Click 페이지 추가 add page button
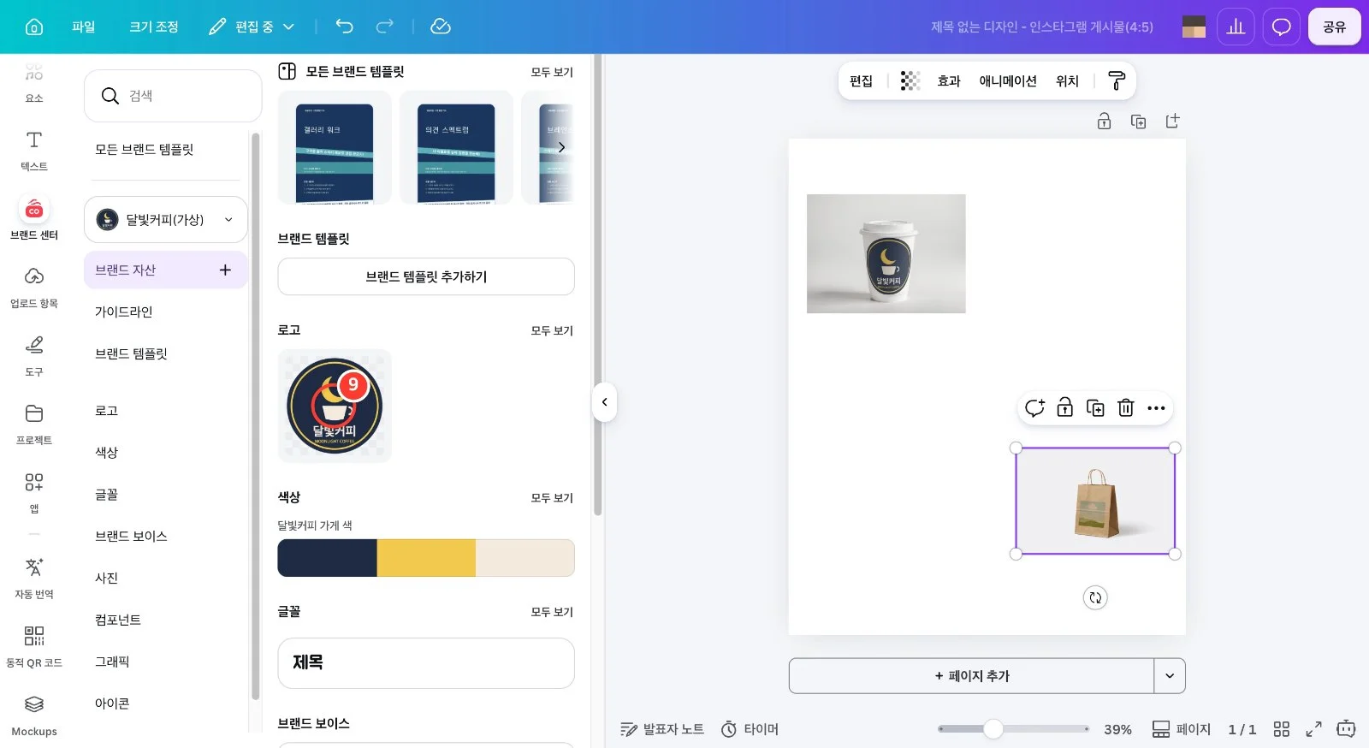The height and width of the screenshot is (748, 1369). [972, 676]
